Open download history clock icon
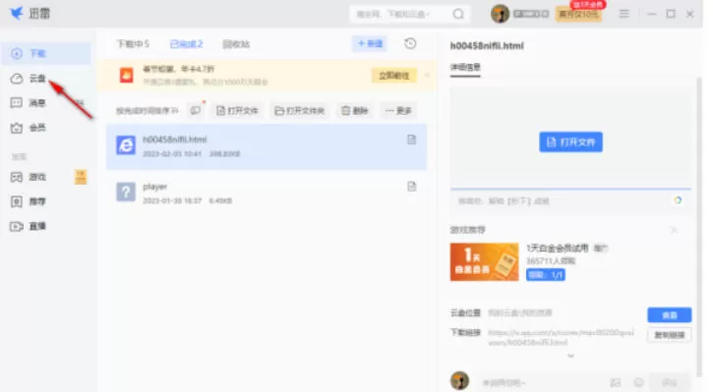Viewport: 713px width, 392px height. [x=410, y=43]
